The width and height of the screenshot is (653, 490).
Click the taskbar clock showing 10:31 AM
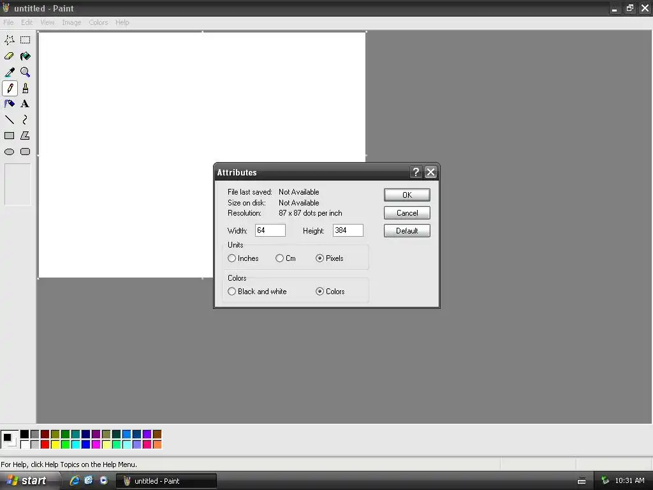pos(629,480)
